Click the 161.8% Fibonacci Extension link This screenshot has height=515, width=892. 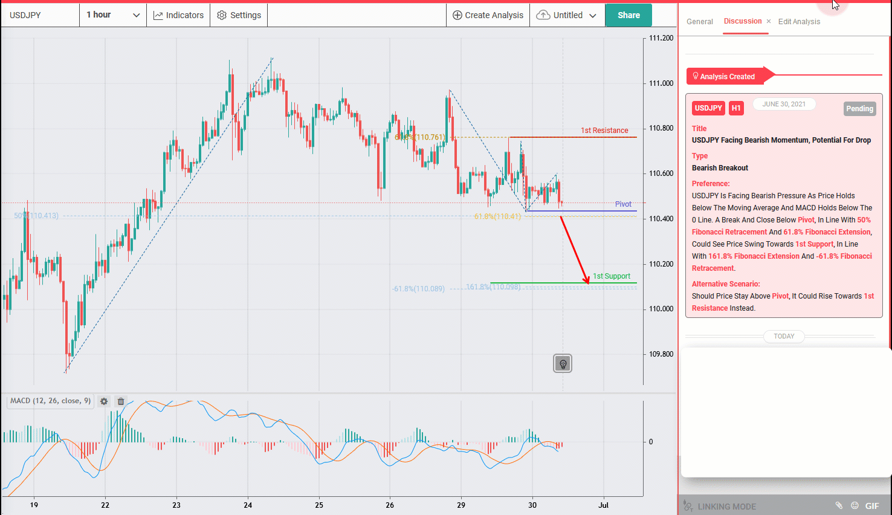coord(754,256)
